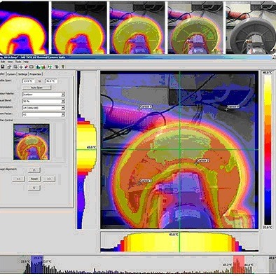
Task: Click the Pan Control preview thumbnail
Action: [32, 142]
